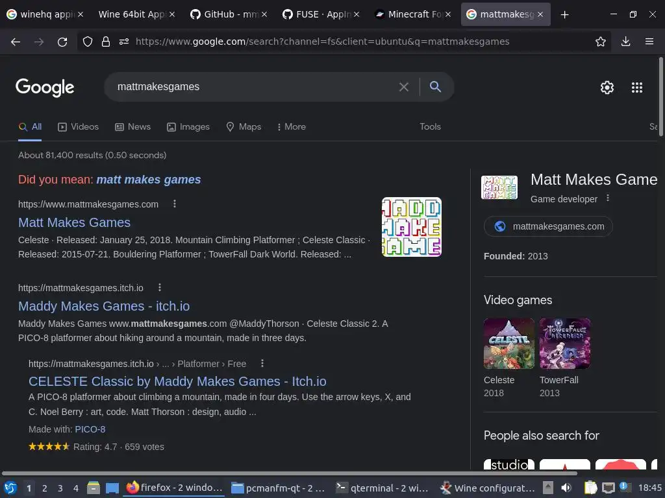Image resolution: width=665 pixels, height=498 pixels.
Task: Reload the page with the refresh icon
Action: point(62,41)
